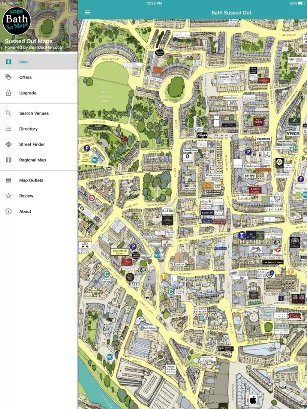Tap the tourist information i marker

(x=281, y=298)
